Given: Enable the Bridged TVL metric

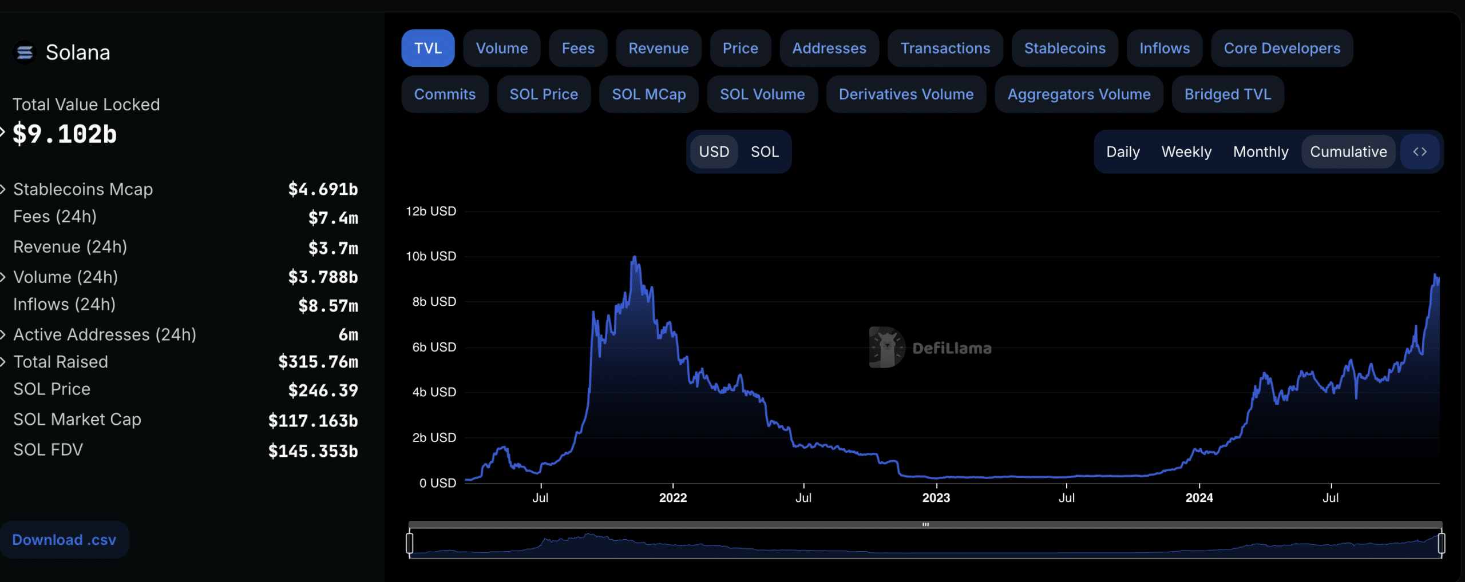Looking at the screenshot, I should pyautogui.click(x=1228, y=94).
